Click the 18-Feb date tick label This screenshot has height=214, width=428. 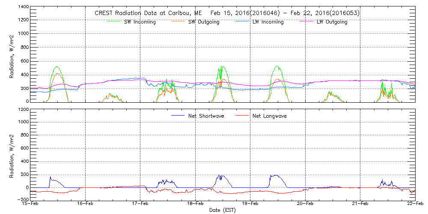click(196, 205)
